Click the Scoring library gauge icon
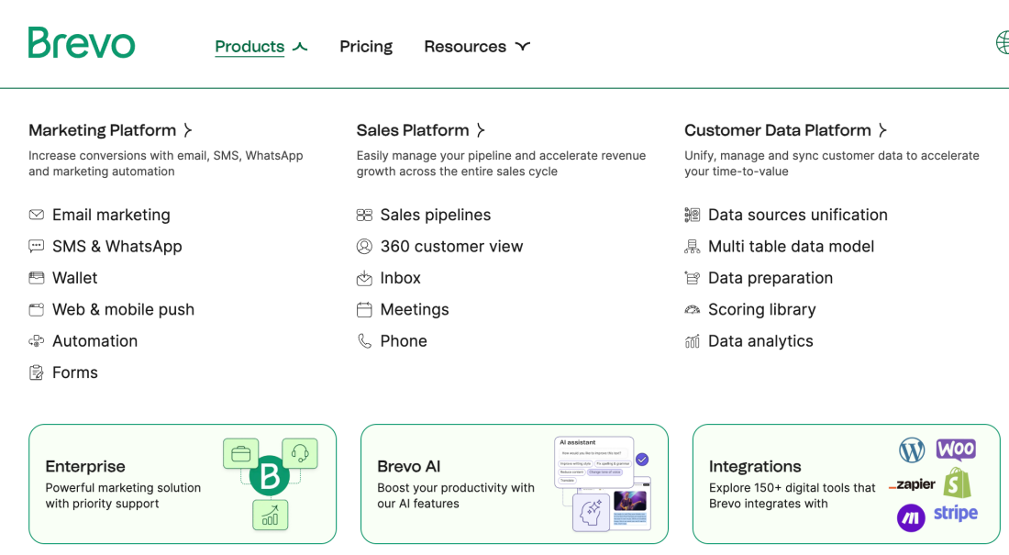Image resolution: width=1009 pixels, height=555 pixels. pos(693,310)
